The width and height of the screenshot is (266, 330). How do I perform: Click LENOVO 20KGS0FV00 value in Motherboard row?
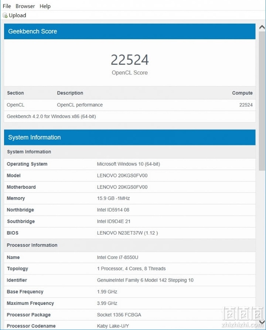(x=122, y=187)
